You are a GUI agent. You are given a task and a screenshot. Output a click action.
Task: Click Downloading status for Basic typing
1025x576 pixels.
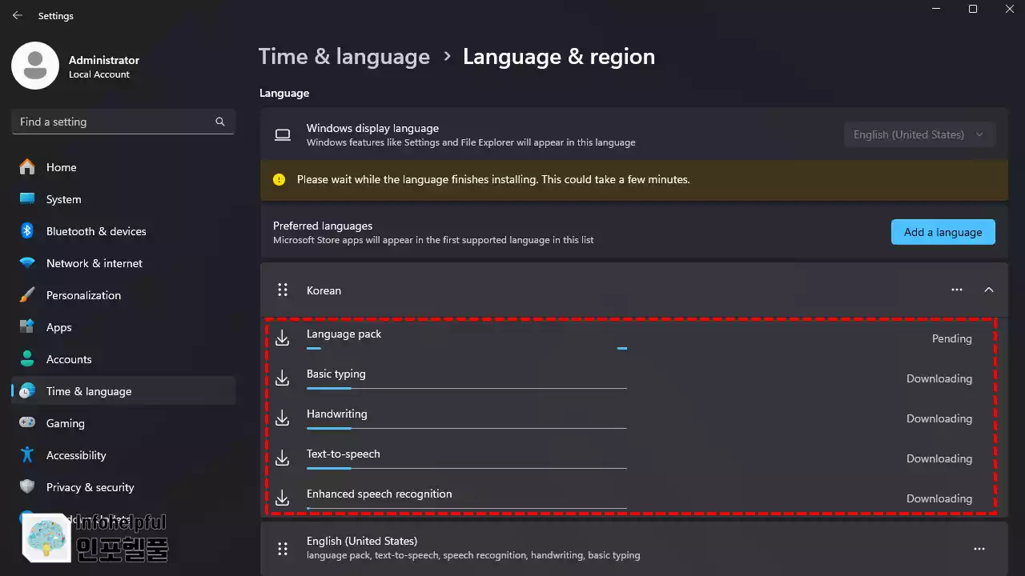click(x=939, y=378)
